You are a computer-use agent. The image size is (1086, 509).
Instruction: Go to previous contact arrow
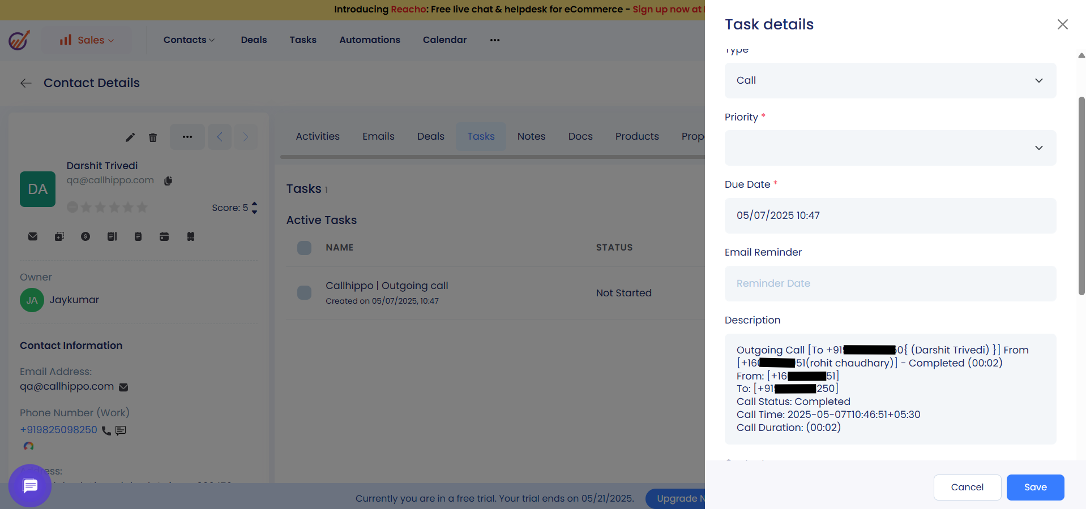[220, 137]
